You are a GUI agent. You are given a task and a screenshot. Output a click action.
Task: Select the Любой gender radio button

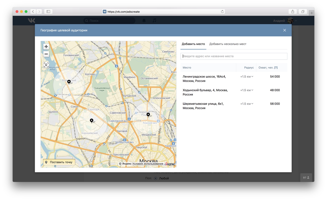(156, 178)
